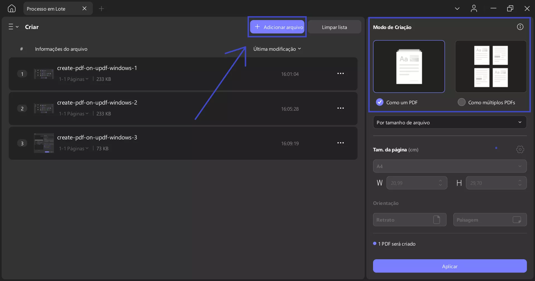
Task: Expand page range for create-pdf-on-updf-windows-2
Action: pyautogui.click(x=74, y=113)
